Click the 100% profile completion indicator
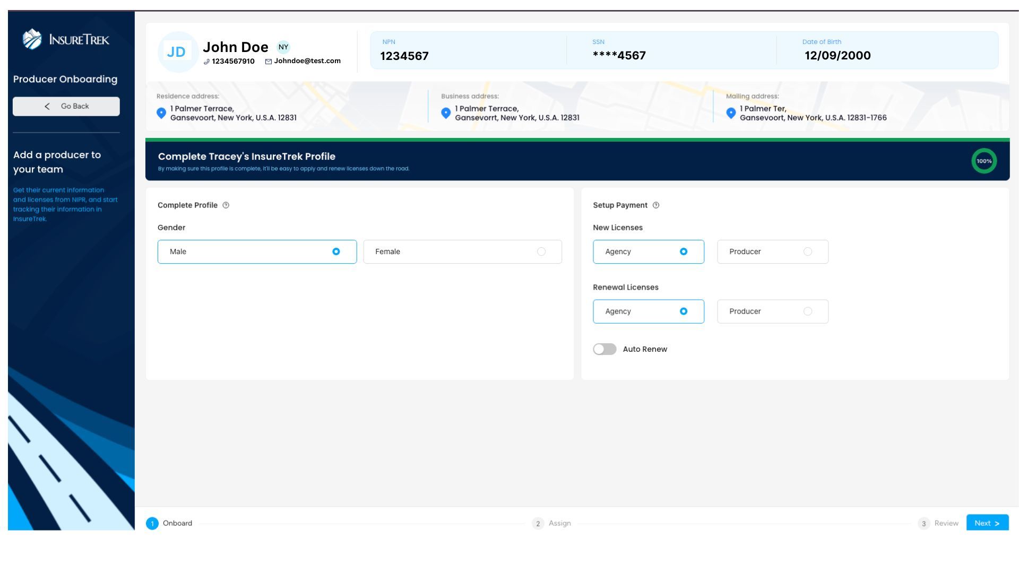The width and height of the screenshot is (1019, 573). [984, 160]
